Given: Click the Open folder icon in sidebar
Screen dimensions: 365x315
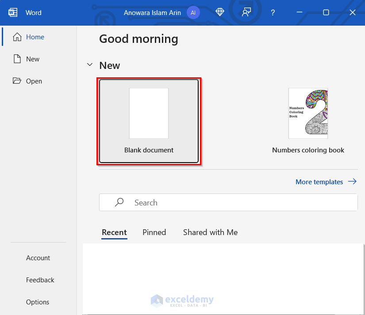Looking at the screenshot, I should (17, 81).
